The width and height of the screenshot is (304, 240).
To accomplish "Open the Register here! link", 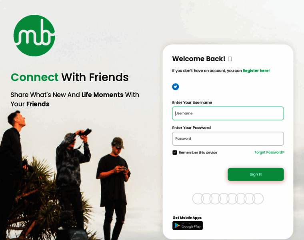I will (x=256, y=71).
